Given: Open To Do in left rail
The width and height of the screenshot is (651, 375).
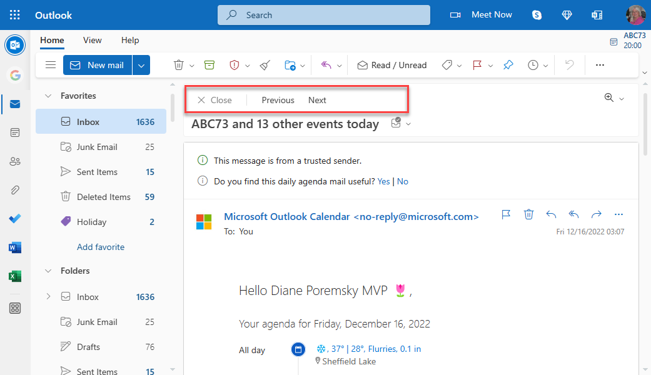Looking at the screenshot, I should click(x=15, y=219).
